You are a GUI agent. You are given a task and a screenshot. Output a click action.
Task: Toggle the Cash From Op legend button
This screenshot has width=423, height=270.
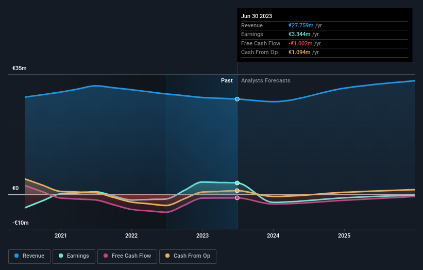click(188, 256)
